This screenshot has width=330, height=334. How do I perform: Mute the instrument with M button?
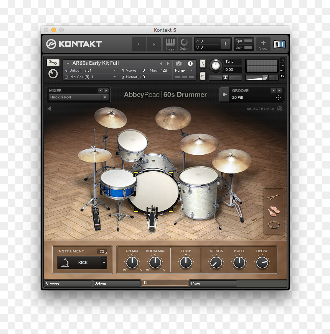click(203, 76)
